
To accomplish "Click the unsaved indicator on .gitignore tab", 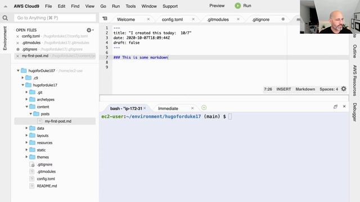I will (x=283, y=19).
